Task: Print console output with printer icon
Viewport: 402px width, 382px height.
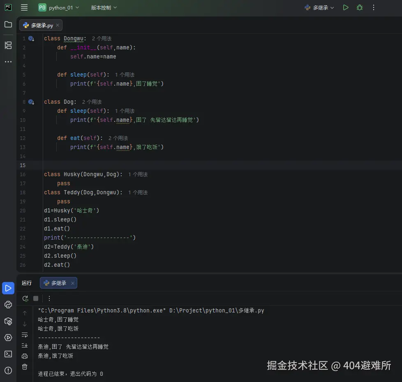Action: (25, 356)
